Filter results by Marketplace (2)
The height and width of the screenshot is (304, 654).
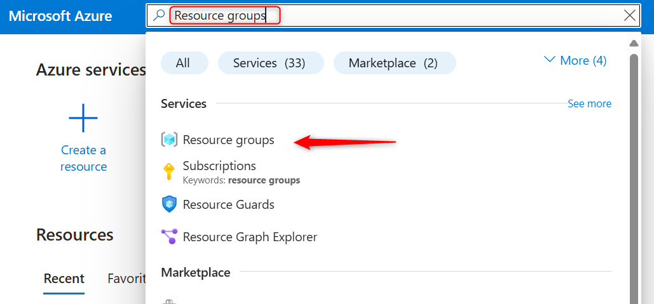(x=393, y=63)
